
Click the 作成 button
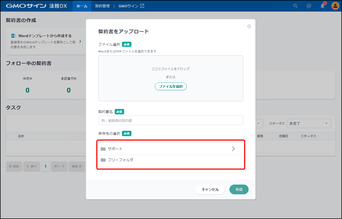tap(239, 189)
